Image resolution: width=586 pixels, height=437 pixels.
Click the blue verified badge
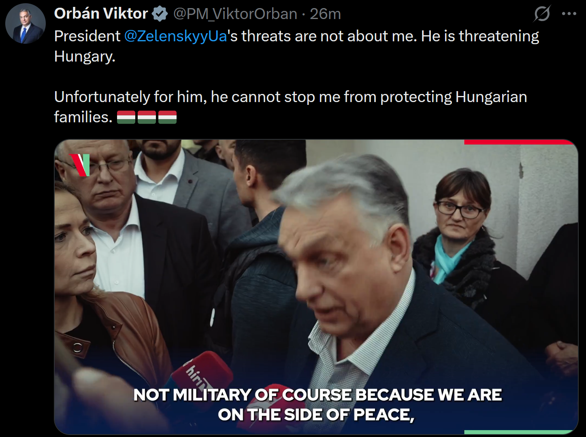click(x=160, y=14)
